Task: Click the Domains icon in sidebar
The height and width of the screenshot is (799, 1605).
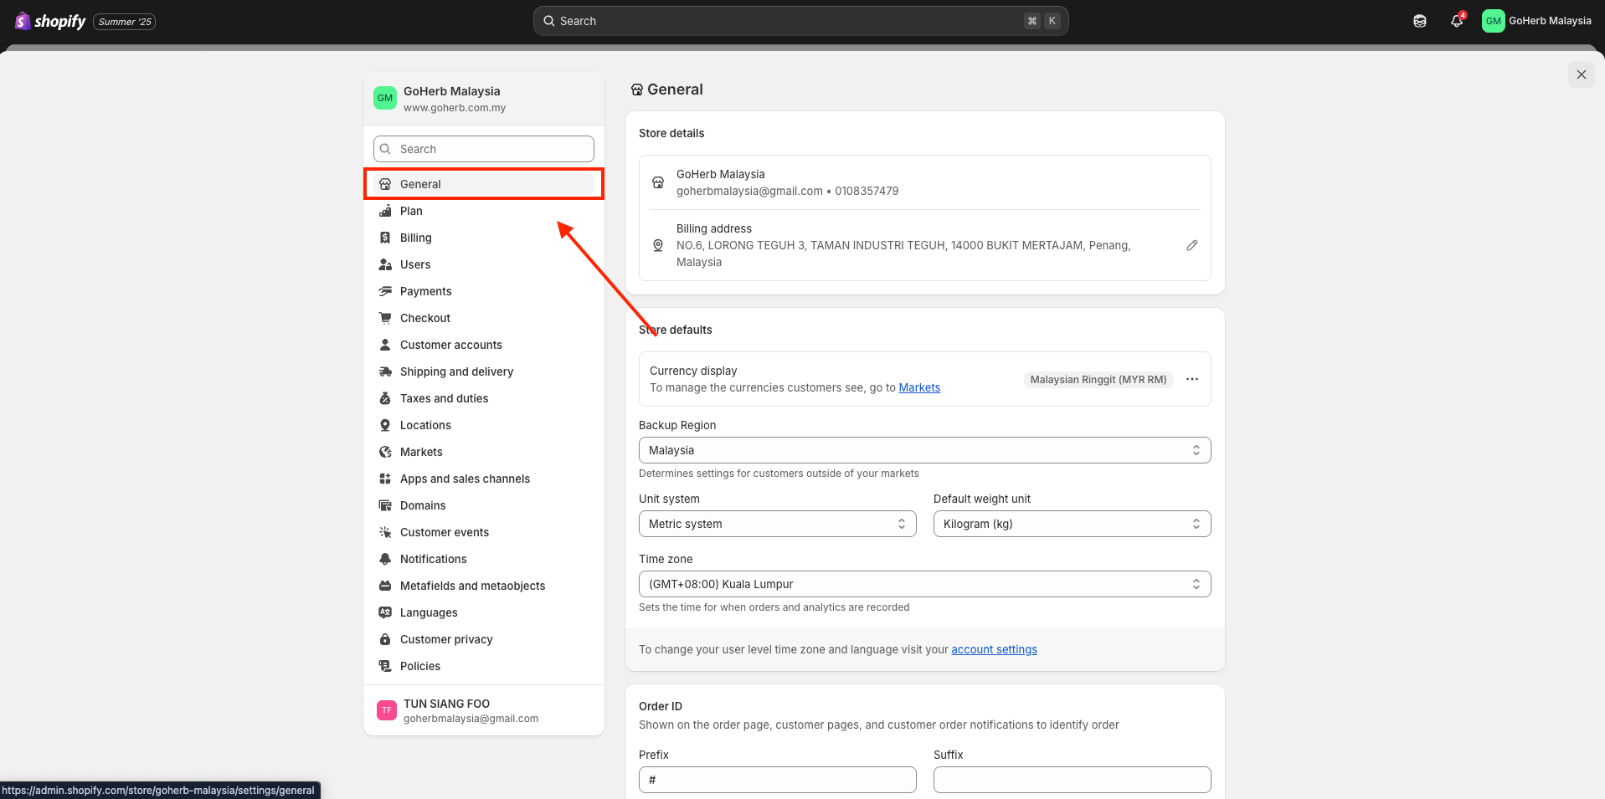Action: pyautogui.click(x=385, y=505)
